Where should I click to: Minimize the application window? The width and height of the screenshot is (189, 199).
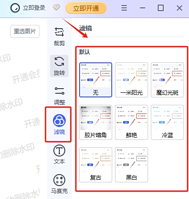point(143,8)
